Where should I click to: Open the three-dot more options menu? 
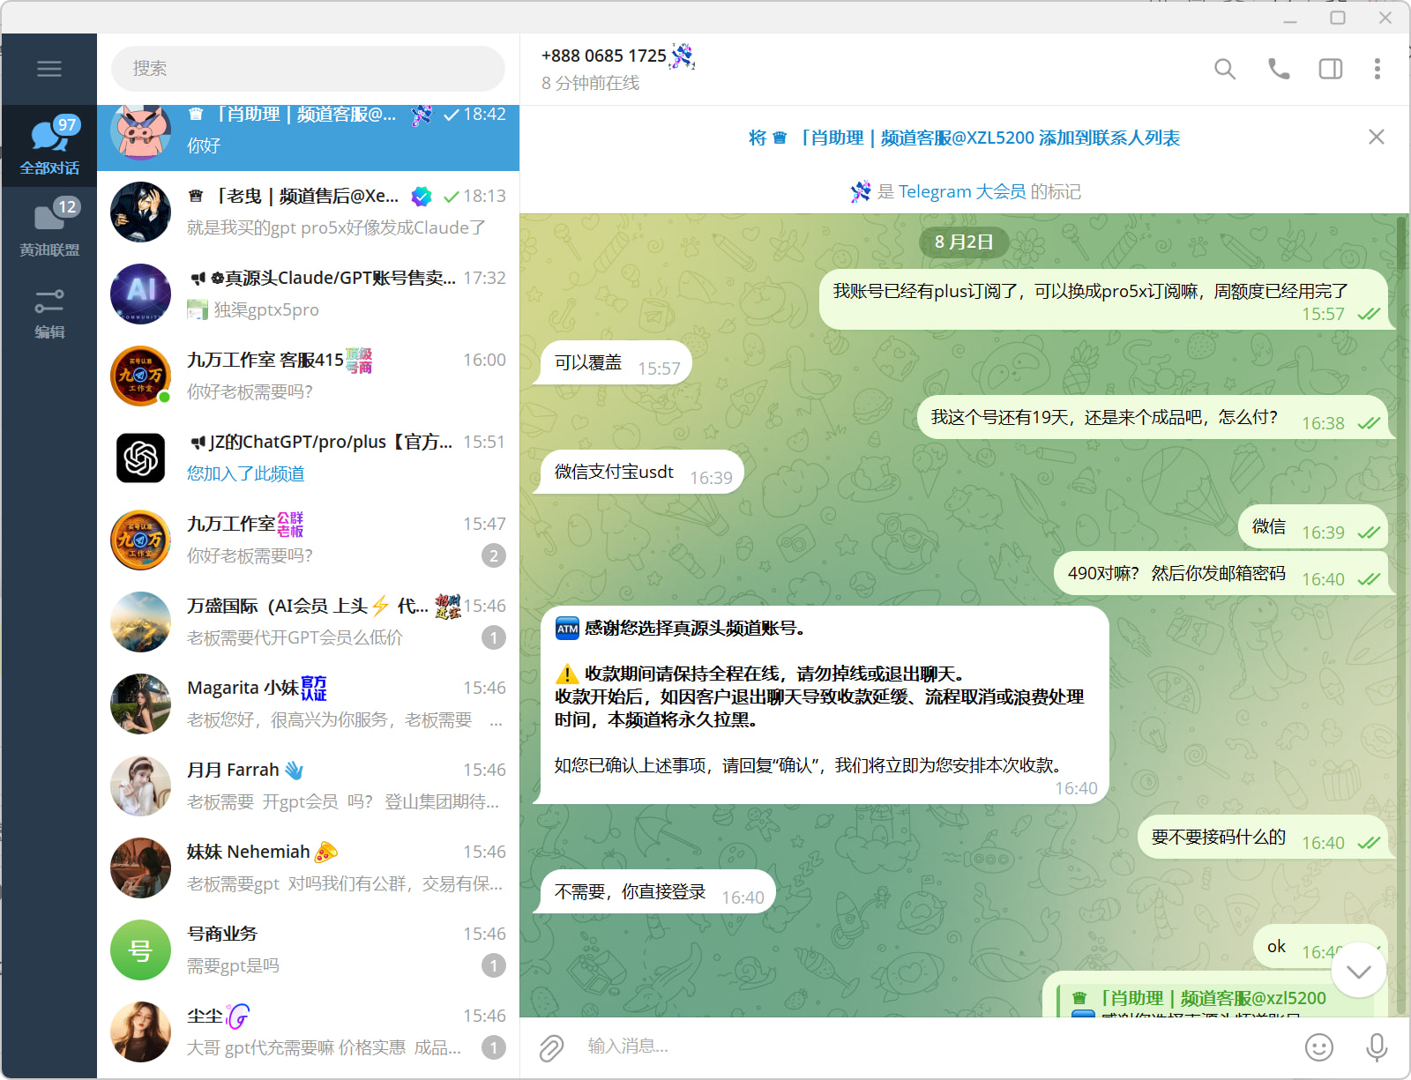click(1377, 69)
